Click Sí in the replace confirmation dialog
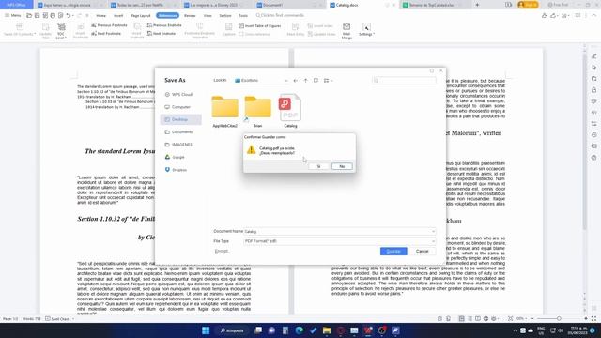The height and width of the screenshot is (338, 601). (x=318, y=166)
